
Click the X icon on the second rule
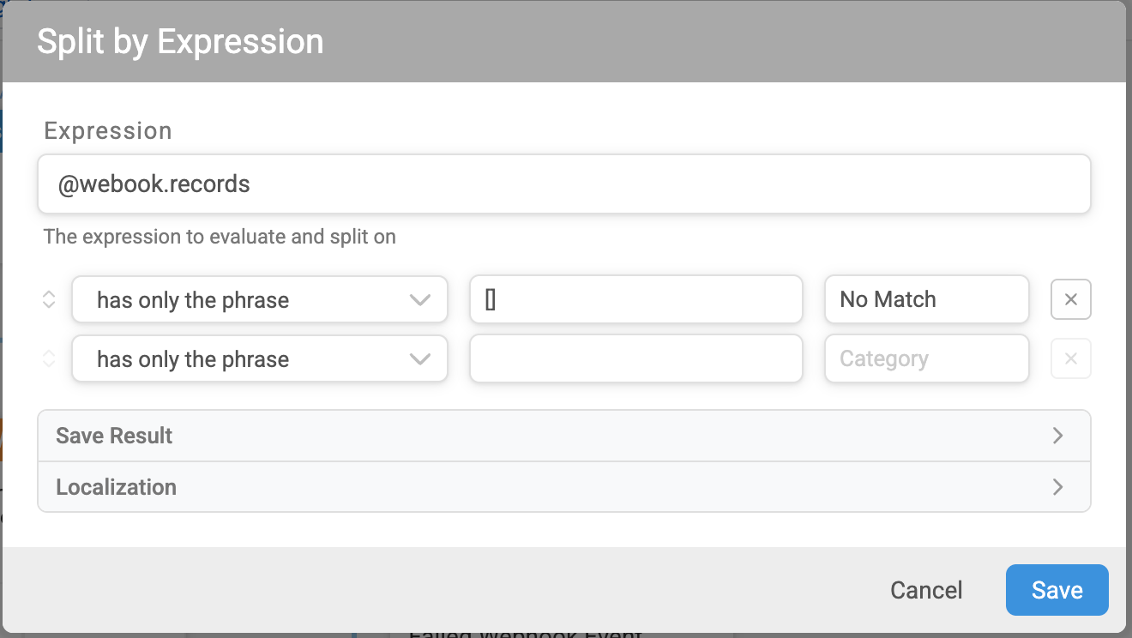[x=1071, y=358]
